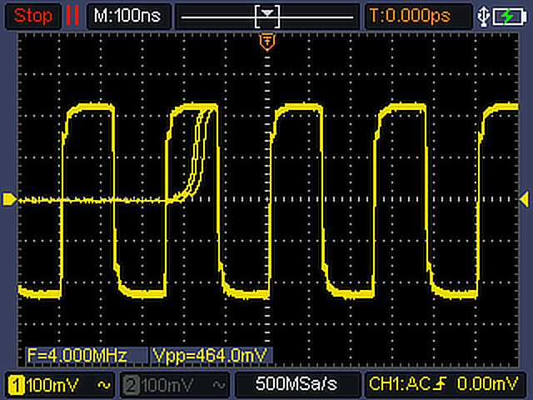Click the red pause bars icon
Image resolution: width=533 pixels, height=400 pixels.
73,15
